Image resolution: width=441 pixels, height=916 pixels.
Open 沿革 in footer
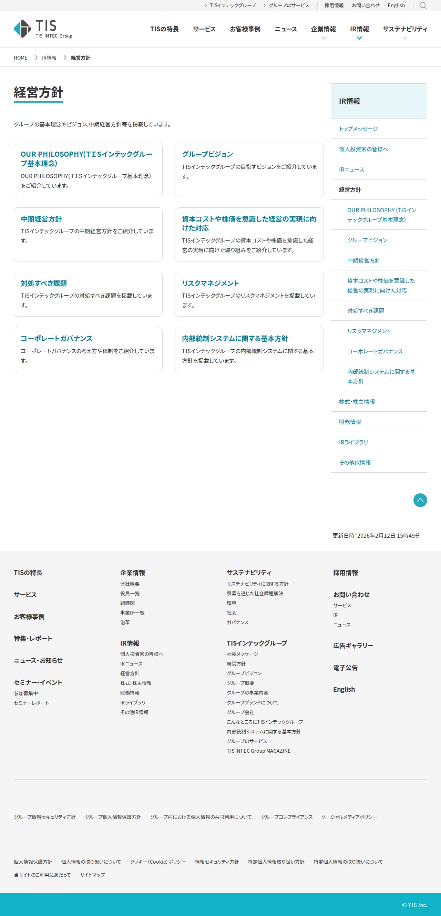pos(125,622)
